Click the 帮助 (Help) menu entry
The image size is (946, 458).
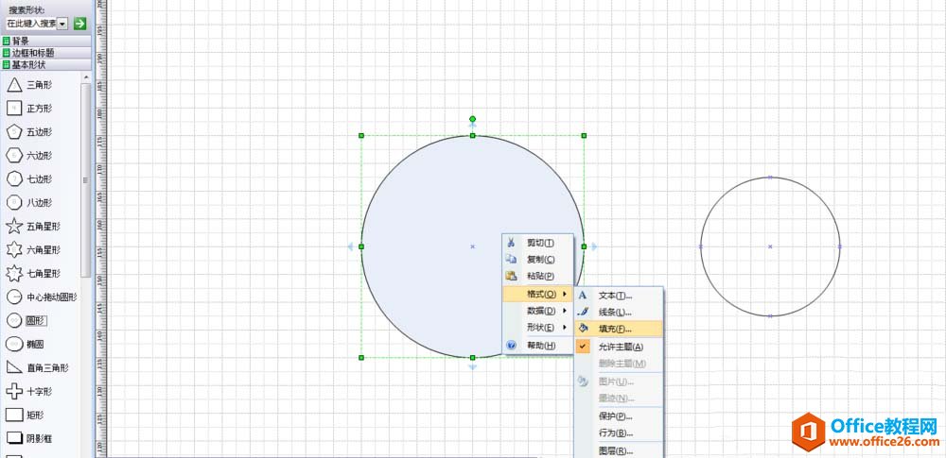pyautogui.click(x=539, y=346)
